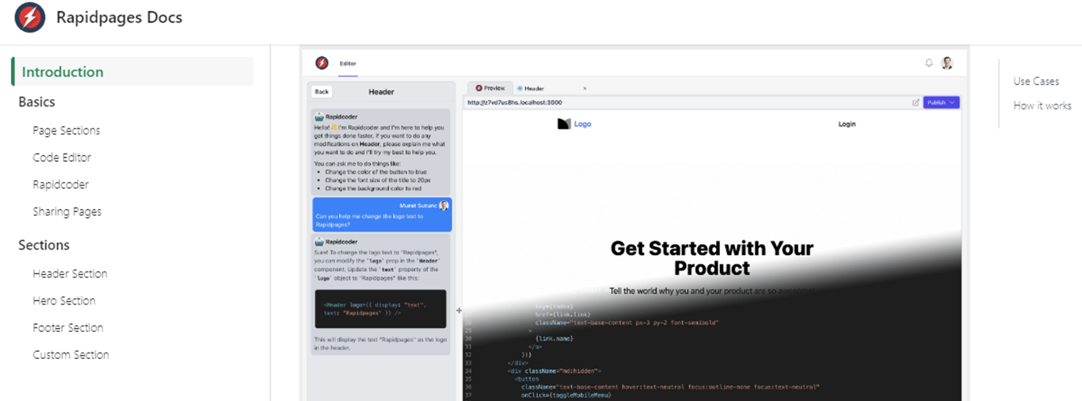Click the Back button in the chat panel
1082x401 pixels.
[x=322, y=92]
